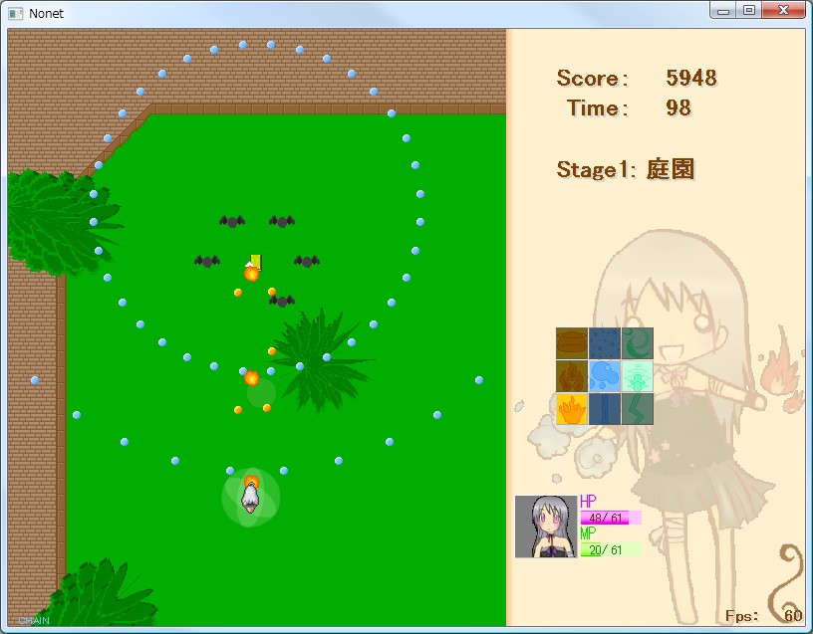Toggle the glowing fairy tile active state

636,376
